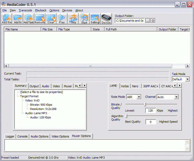Click the Skip toolbar icon

click(x=73, y=19)
